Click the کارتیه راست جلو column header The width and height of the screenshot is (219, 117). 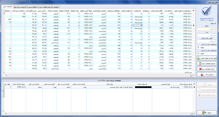click(x=64, y=84)
